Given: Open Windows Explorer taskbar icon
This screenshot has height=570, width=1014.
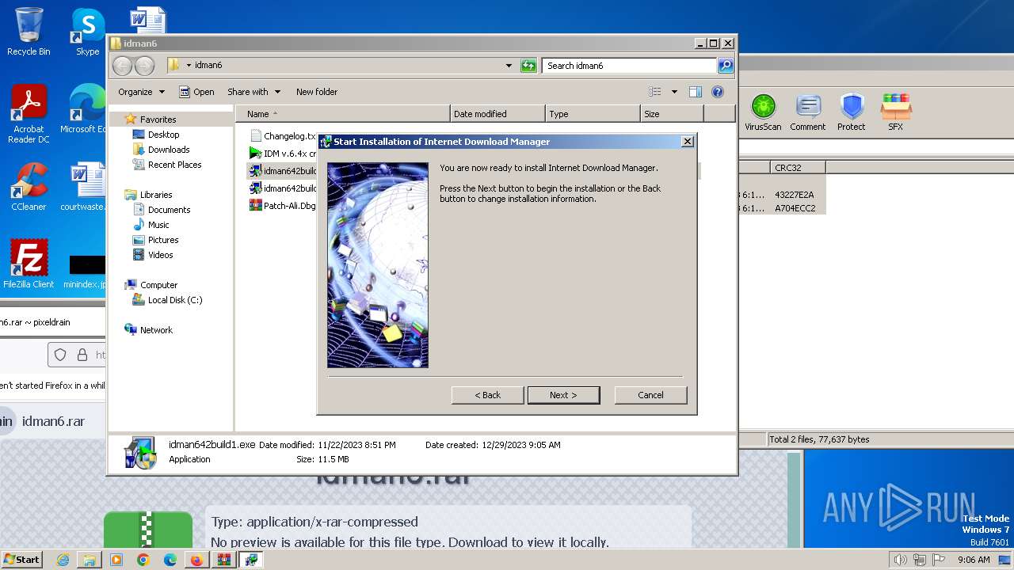Looking at the screenshot, I should (x=90, y=560).
